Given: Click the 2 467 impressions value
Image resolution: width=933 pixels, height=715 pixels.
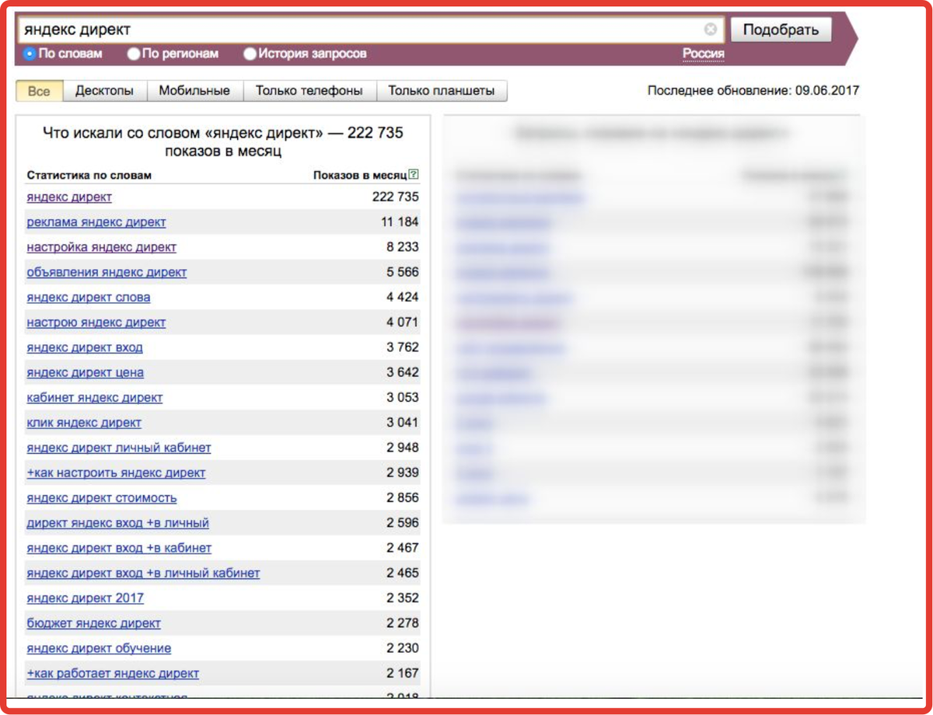Looking at the screenshot, I should point(403,548).
